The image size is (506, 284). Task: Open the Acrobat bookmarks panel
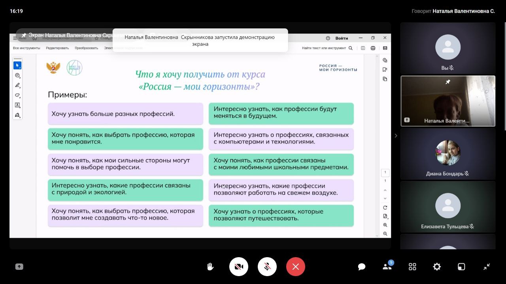coord(385,69)
